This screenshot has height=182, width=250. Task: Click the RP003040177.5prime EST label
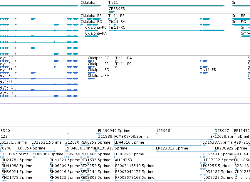coord(135,172)
